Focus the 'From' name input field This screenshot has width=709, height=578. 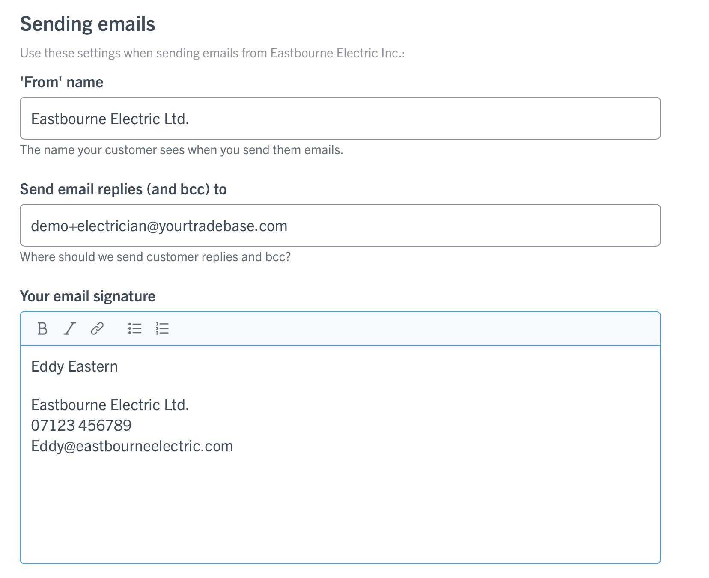[340, 118]
